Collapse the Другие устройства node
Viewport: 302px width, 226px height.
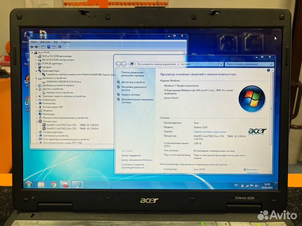tap(36, 89)
